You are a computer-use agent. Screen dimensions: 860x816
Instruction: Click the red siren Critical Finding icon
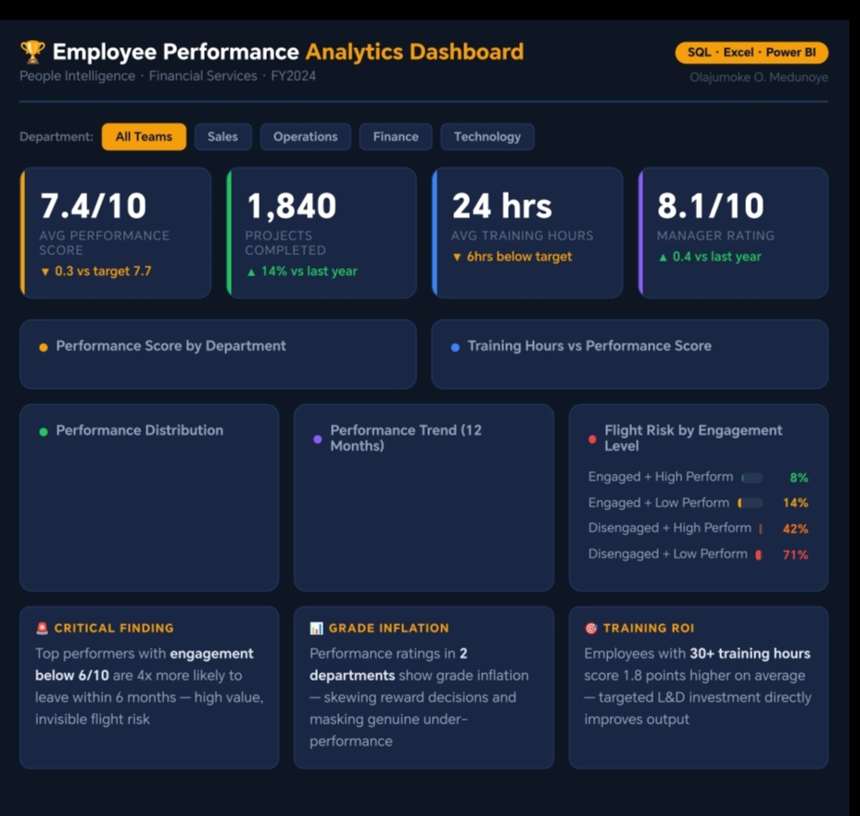coord(42,628)
